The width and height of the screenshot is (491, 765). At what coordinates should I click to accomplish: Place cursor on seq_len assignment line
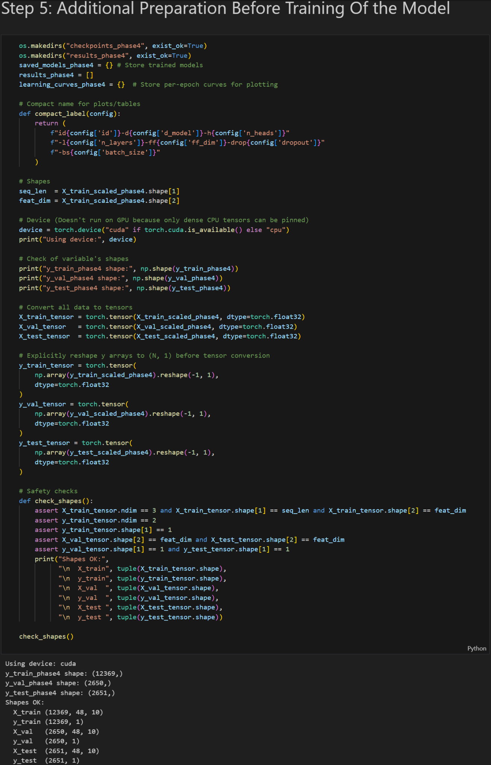99,191
